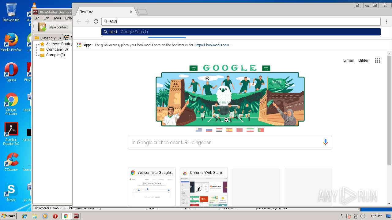Show hidden system tray icons
Image resolution: width=392 pixels, height=220 pixels.
tap(341, 216)
